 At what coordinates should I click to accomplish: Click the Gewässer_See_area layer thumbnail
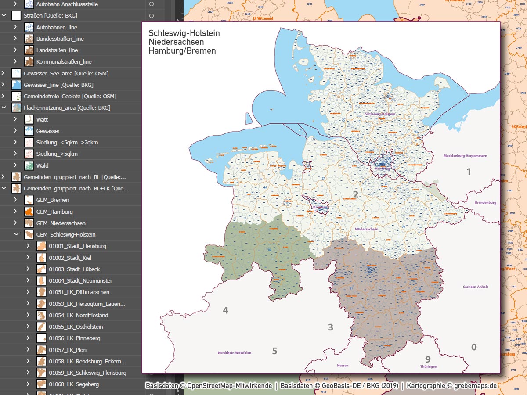(16, 73)
